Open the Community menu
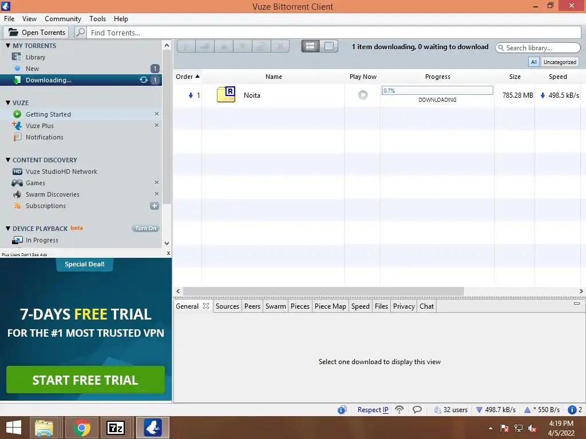 [x=63, y=19]
